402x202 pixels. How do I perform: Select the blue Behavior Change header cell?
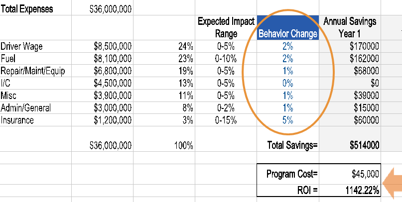[x=287, y=34]
